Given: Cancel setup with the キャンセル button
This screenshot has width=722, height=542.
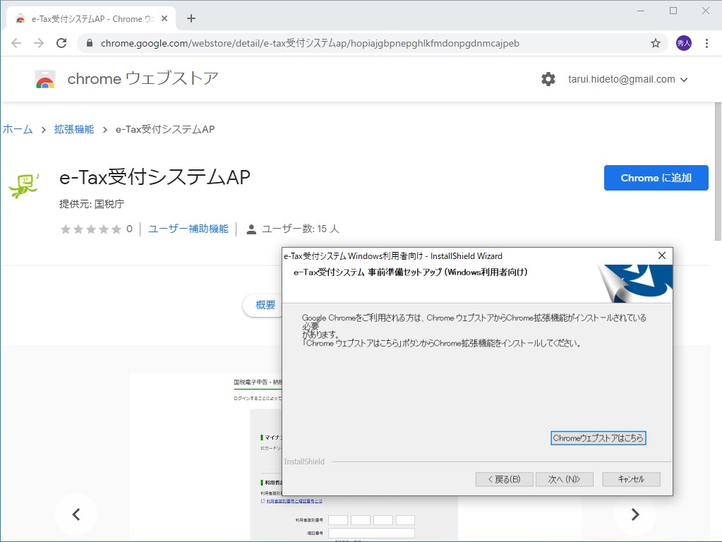Looking at the screenshot, I should tap(630, 478).
